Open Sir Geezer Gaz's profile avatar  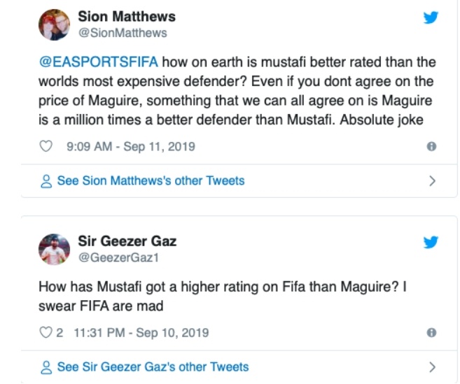pyautogui.click(x=54, y=249)
